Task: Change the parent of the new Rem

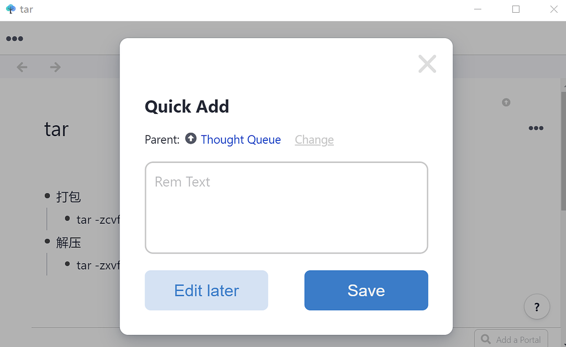Action: coord(314,140)
